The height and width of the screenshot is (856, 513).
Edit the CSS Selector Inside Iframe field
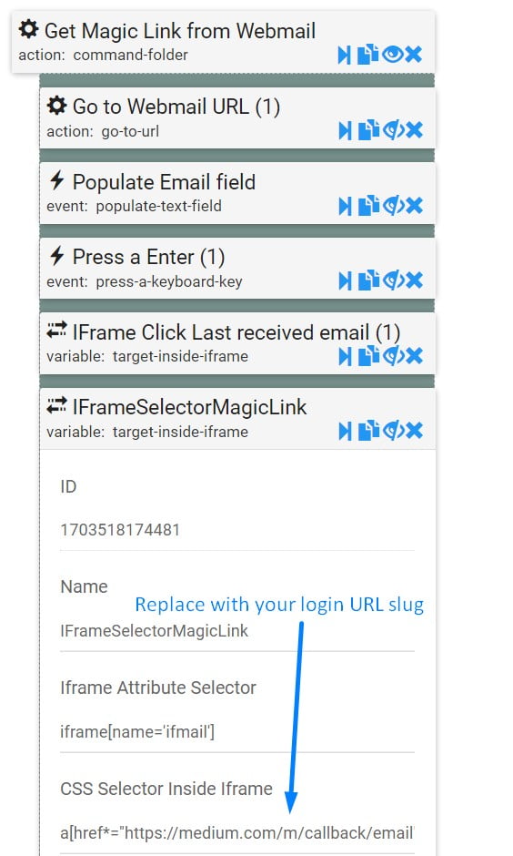[x=237, y=833]
